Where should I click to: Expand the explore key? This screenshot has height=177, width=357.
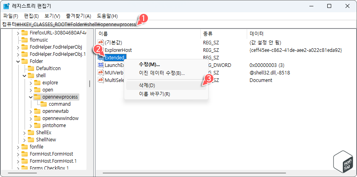tap(31, 83)
